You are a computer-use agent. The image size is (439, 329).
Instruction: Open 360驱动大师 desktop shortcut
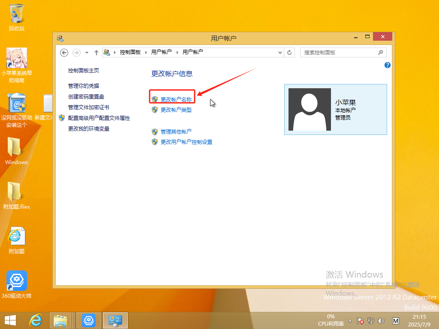[17, 284]
